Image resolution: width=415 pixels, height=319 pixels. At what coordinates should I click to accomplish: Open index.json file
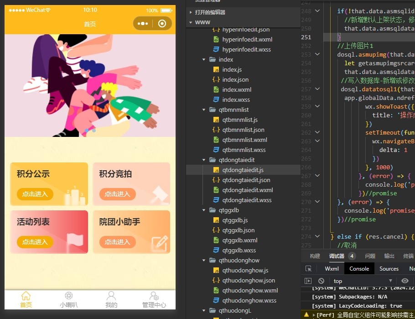click(x=236, y=80)
